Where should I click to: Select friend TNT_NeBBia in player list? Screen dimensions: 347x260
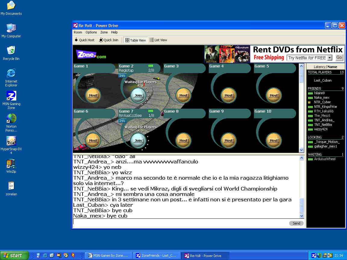click(323, 125)
